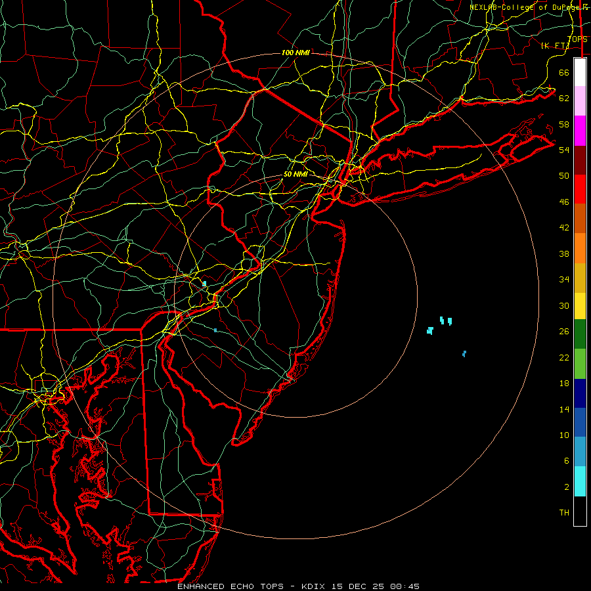Click the orange 42 kft legend swatch
The height and width of the screenshot is (591, 591).
tap(580, 248)
